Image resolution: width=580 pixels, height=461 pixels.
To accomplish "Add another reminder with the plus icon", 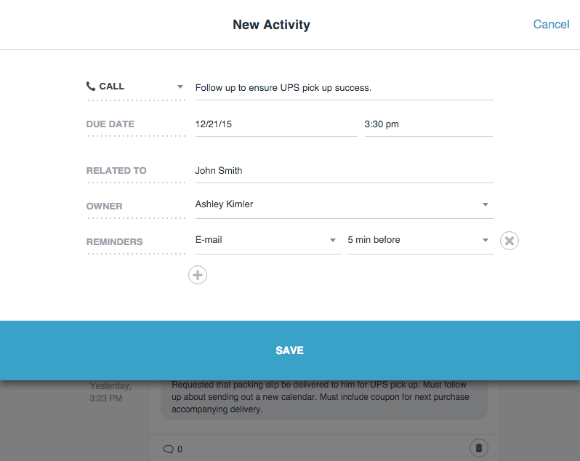I will 198,275.
